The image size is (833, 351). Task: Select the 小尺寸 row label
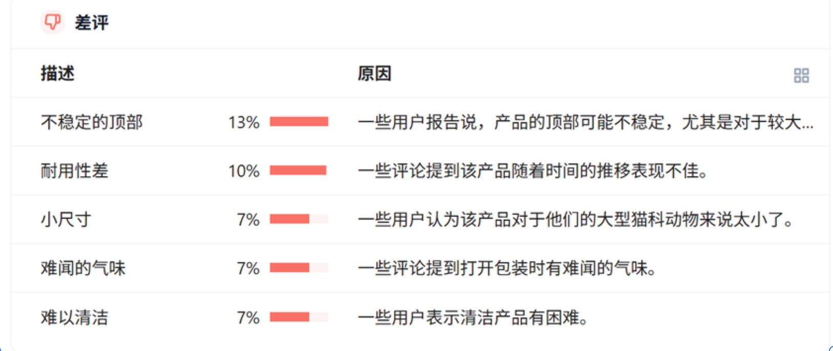pyautogui.click(x=66, y=220)
